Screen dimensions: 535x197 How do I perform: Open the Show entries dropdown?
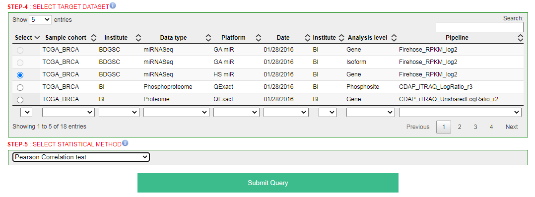[41, 19]
